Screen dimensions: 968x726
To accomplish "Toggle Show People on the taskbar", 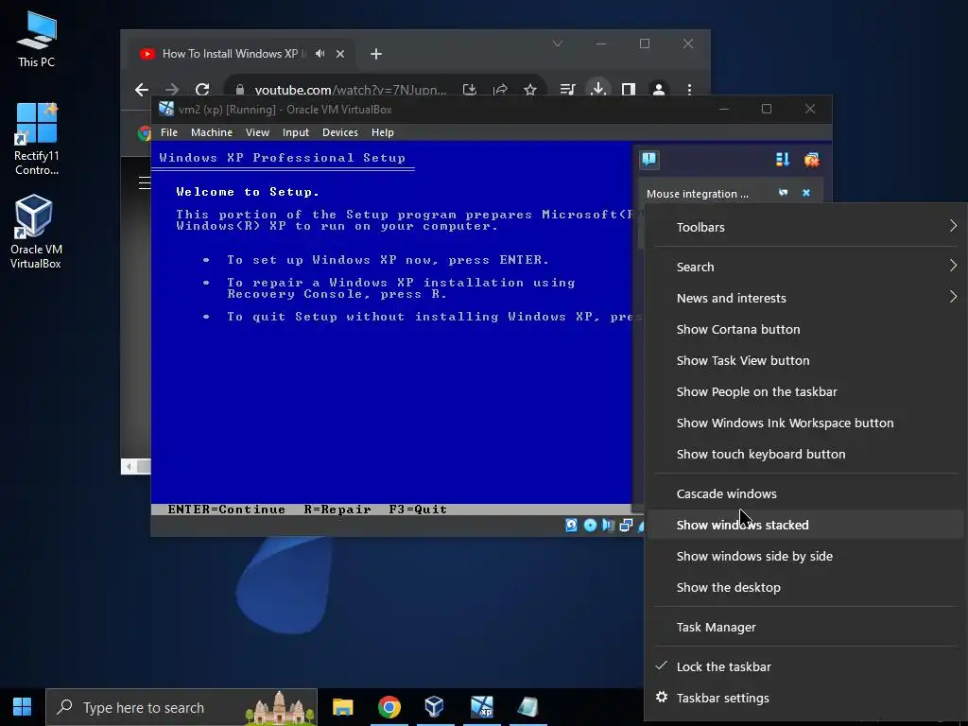I will (806, 391).
